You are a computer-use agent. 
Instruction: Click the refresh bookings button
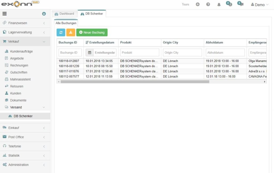point(61,33)
